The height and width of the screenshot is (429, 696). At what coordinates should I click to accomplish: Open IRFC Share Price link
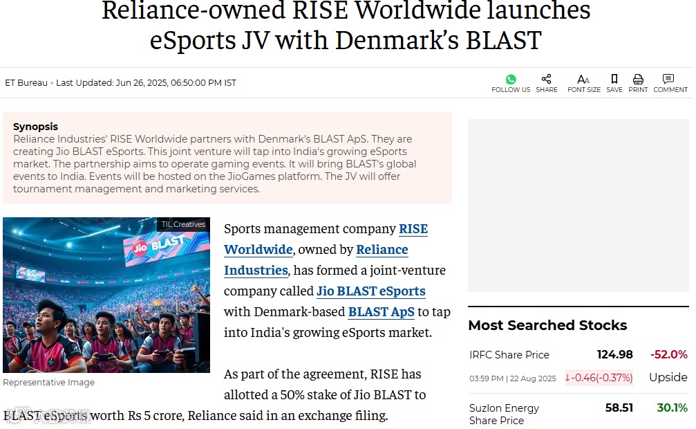(509, 355)
